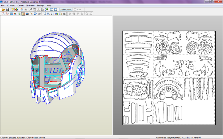The height and width of the screenshot is (139, 223).
Task: Click the grey curved arrow icon
Action: click(x=39, y=14)
